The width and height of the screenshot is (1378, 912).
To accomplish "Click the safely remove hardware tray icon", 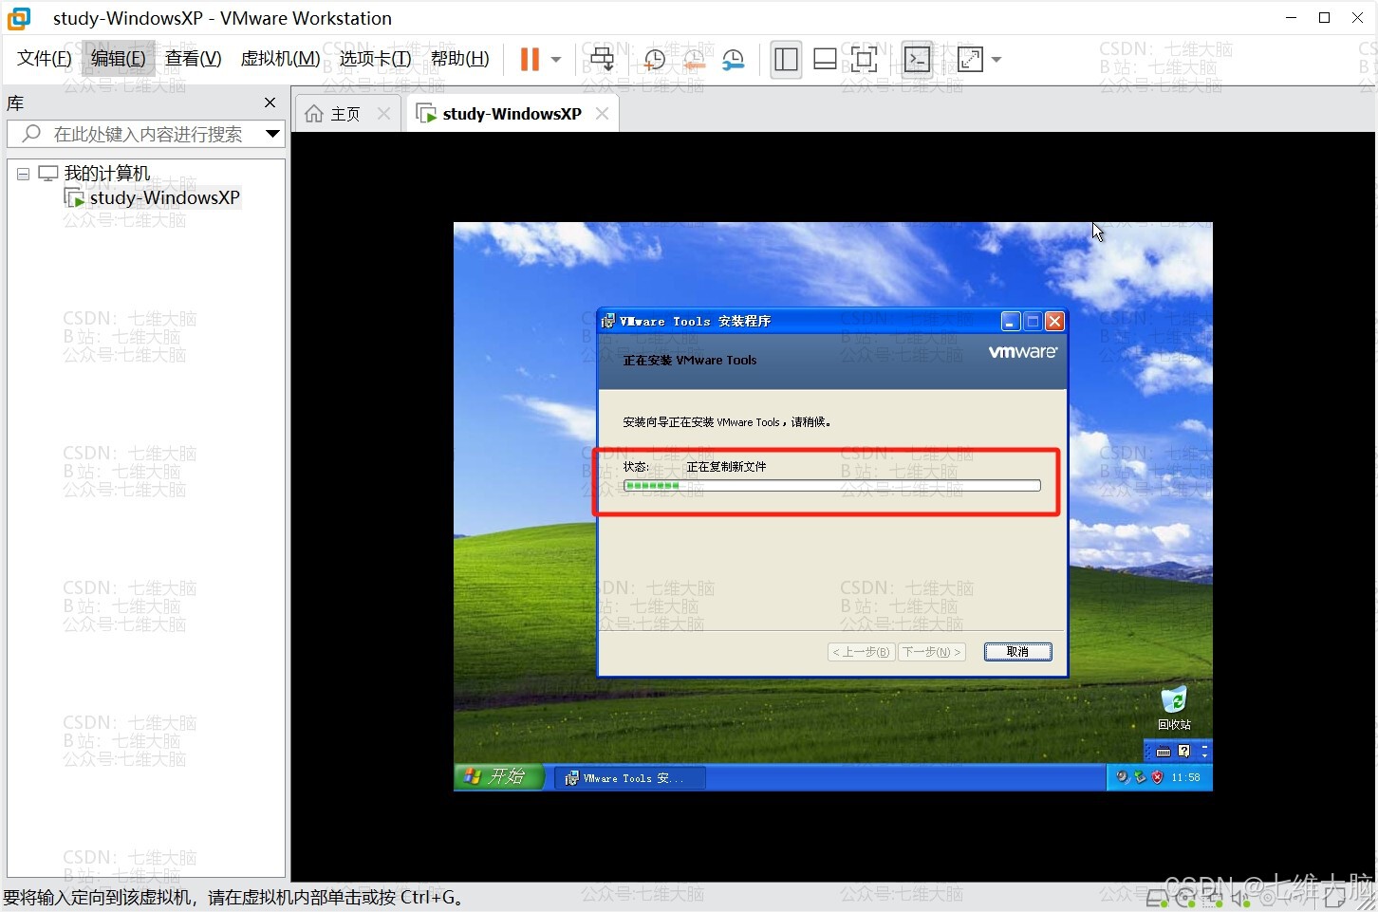I will coord(1140,777).
